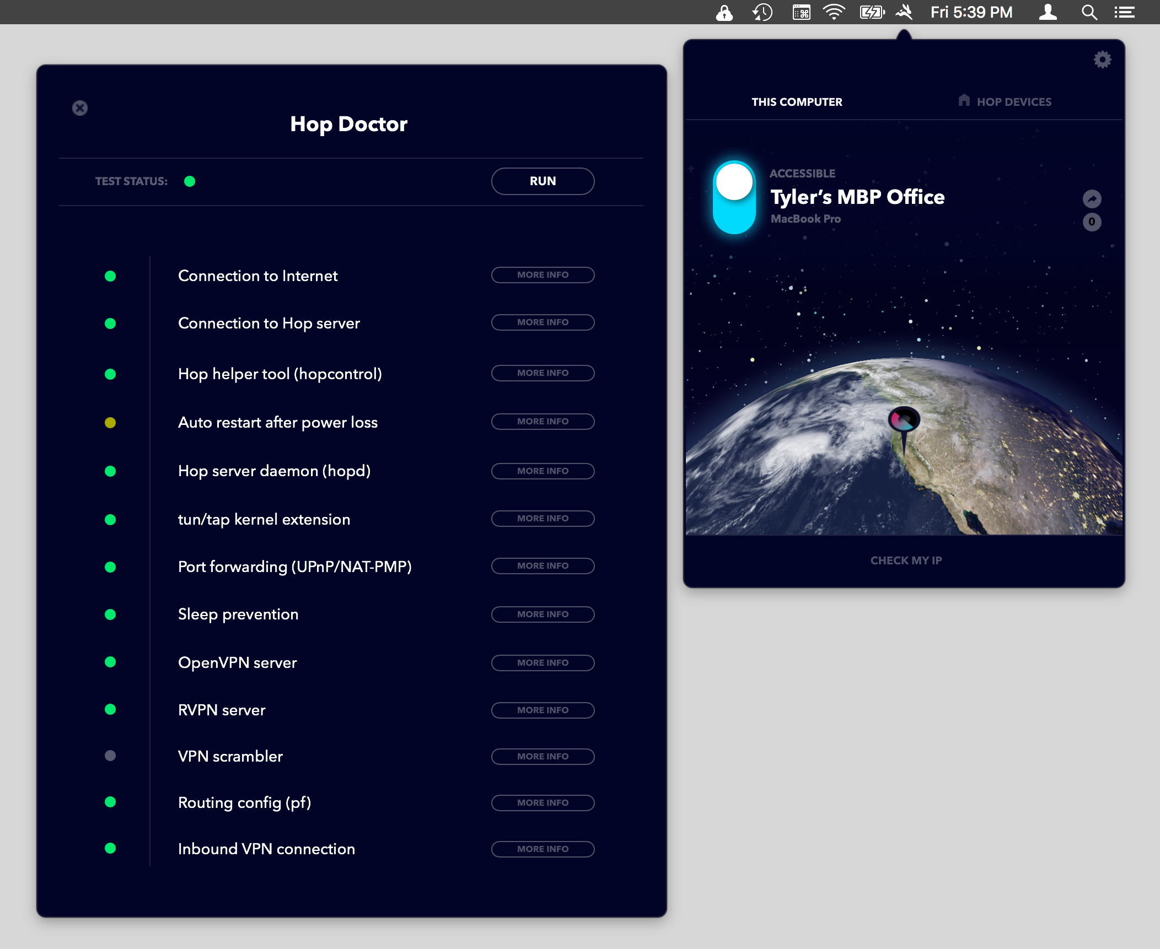This screenshot has height=949, width=1160.
Task: Click the battery status icon
Action: 872,12
